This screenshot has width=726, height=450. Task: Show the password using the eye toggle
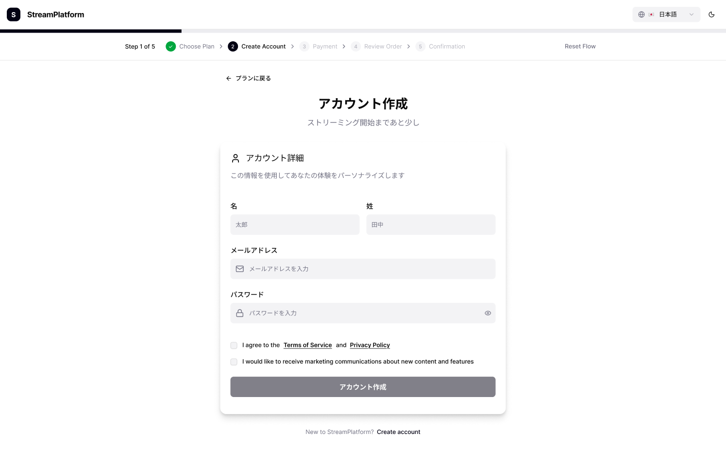(x=488, y=313)
